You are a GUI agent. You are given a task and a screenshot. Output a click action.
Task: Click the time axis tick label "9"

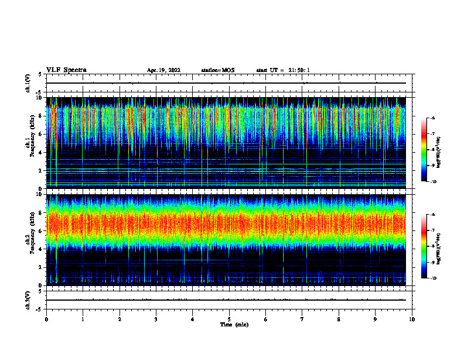pos(375,319)
